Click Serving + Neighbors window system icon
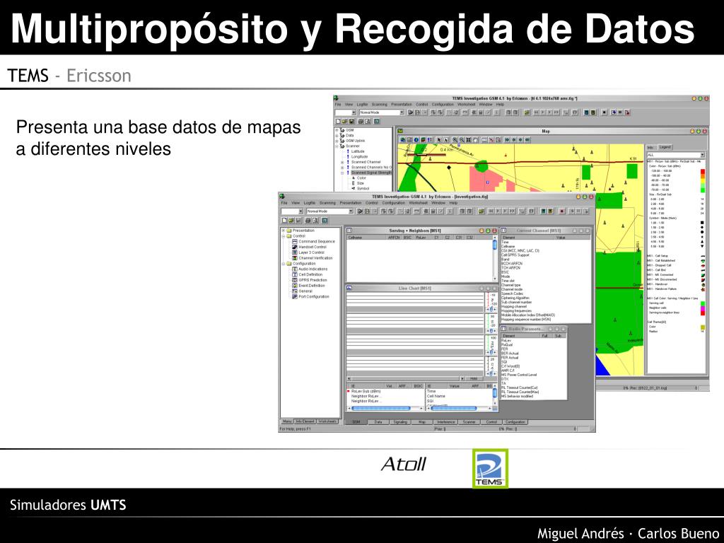Screen dimensions: 724x543 pos(349,230)
